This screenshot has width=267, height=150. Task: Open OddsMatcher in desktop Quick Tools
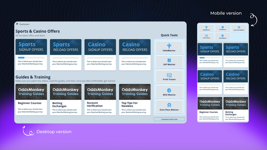[169, 47]
